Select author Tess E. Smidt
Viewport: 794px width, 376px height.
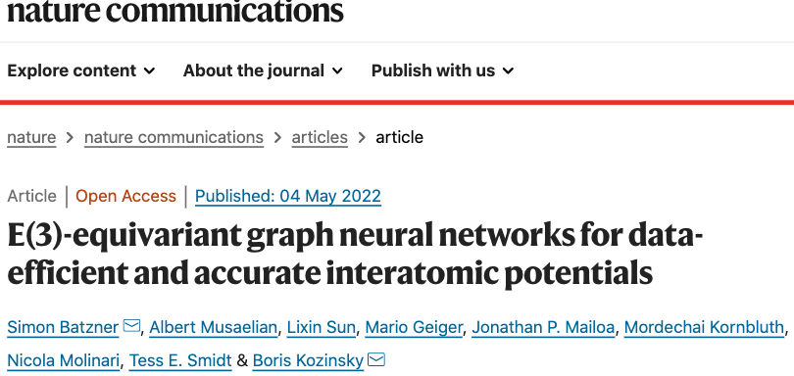pos(180,360)
